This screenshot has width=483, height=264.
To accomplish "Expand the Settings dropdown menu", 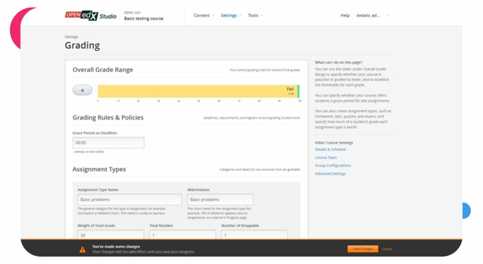I will tap(231, 16).
